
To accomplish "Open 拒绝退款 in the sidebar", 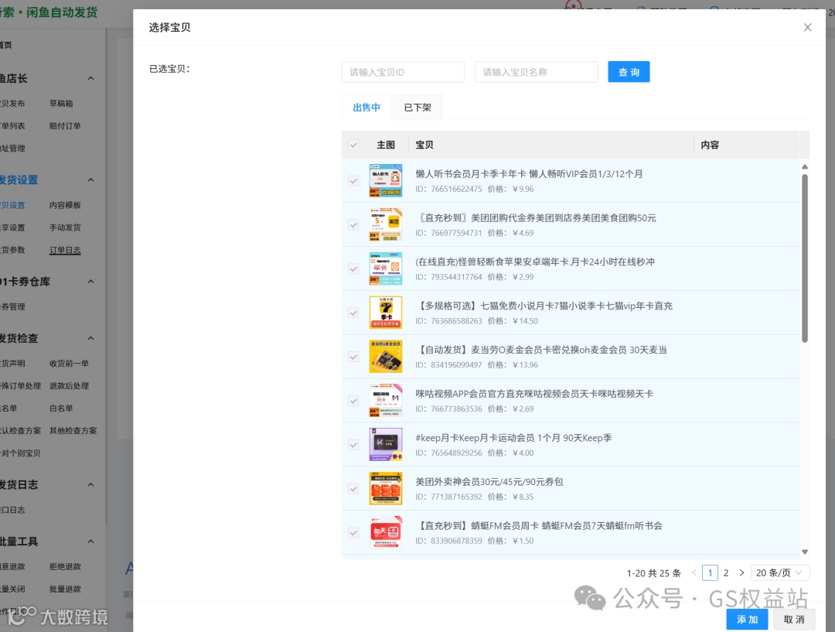I will [65, 566].
